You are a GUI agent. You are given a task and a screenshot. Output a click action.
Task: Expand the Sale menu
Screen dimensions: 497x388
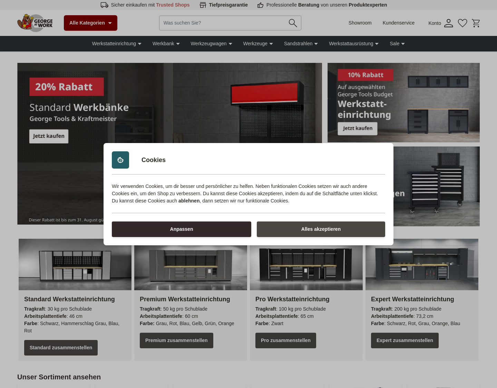tap(397, 44)
